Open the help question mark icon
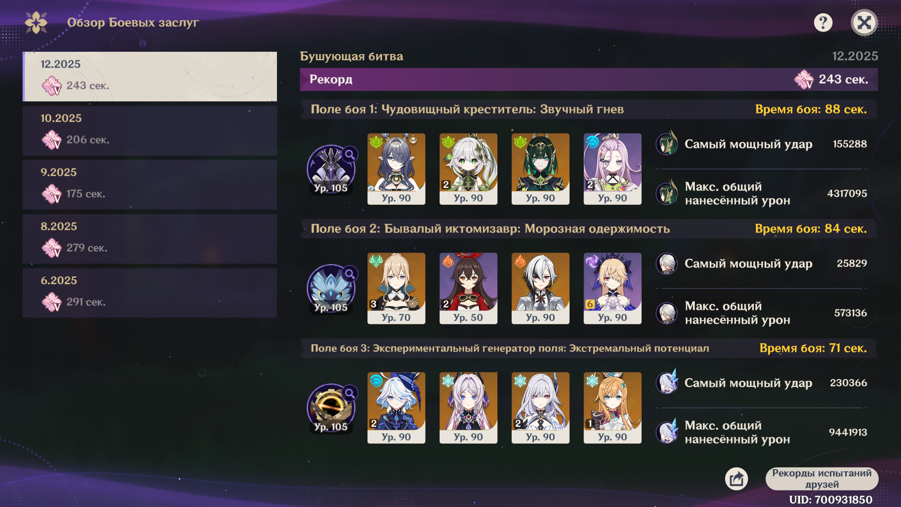 [823, 23]
